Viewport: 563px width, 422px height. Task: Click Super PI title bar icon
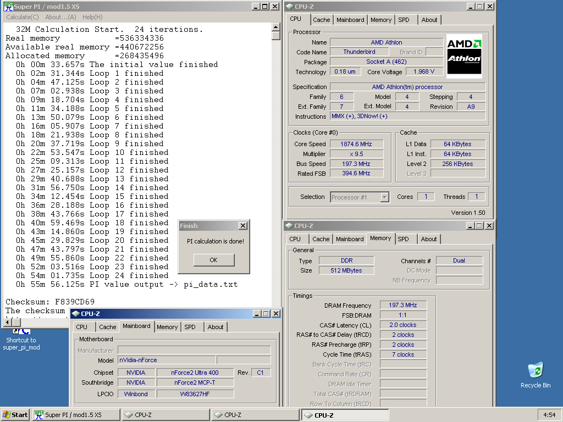8,7
